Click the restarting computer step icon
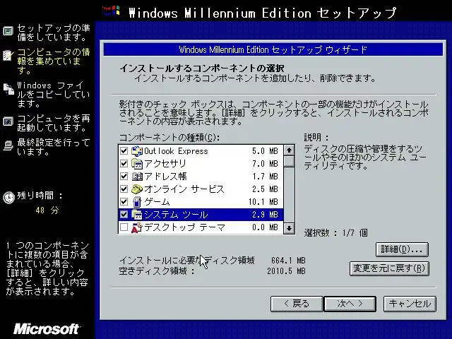The image size is (452, 339). (8, 121)
